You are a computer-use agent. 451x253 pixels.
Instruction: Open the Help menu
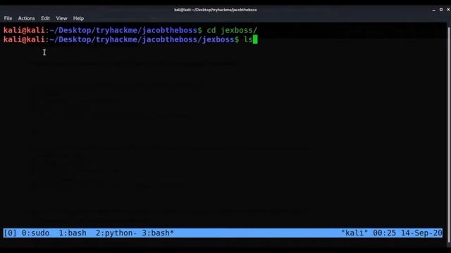coord(78,18)
